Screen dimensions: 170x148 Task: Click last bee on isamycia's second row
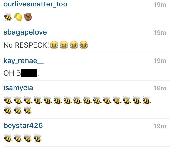tap(28, 110)
